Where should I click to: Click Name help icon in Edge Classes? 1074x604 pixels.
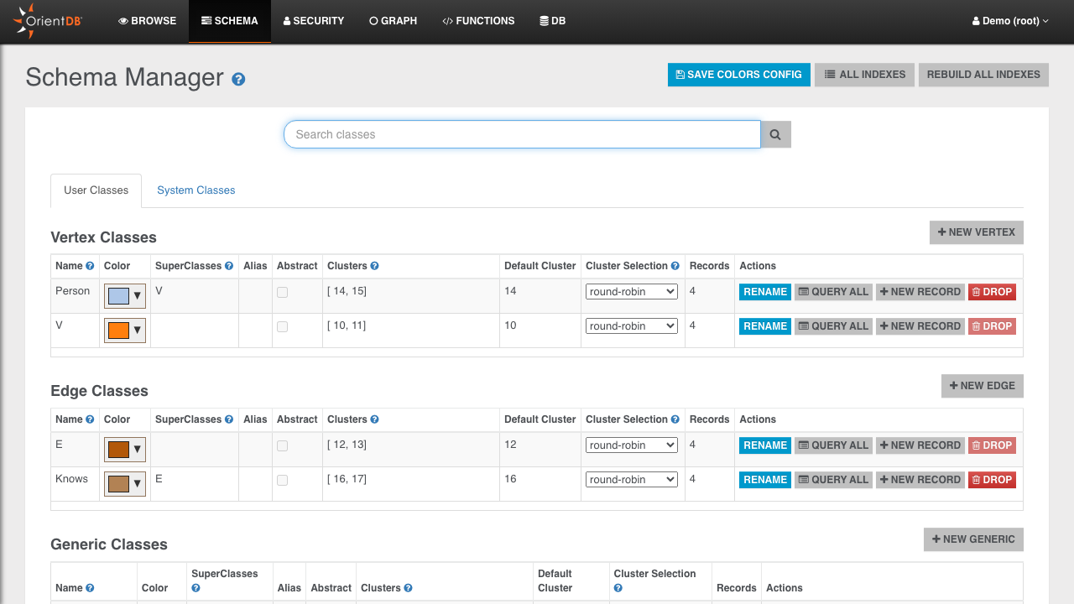(90, 419)
